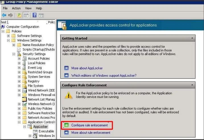Select the Registry tree item

click(34, 81)
